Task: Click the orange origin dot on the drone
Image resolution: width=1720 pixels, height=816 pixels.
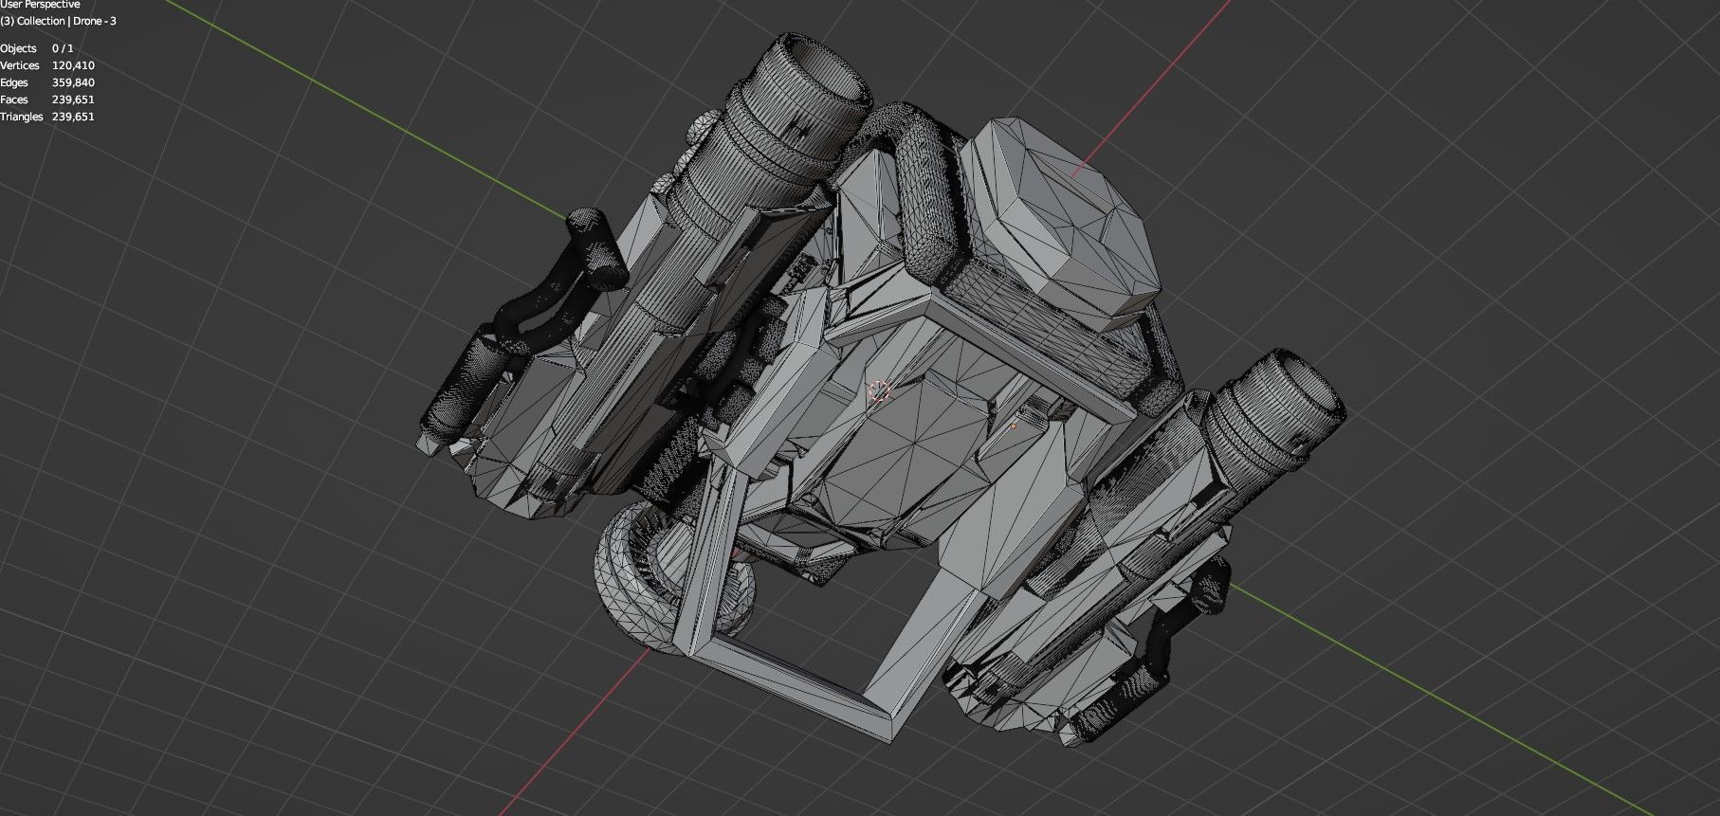Action: click(x=1013, y=426)
